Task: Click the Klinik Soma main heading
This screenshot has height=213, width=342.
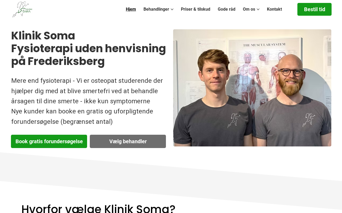Action: (88, 48)
